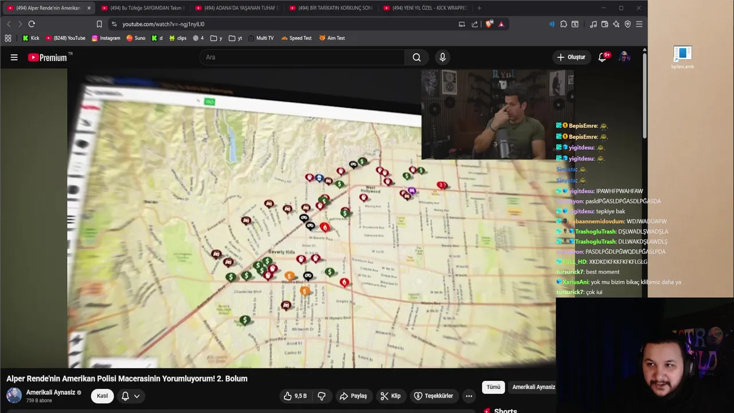Open the '(8248) YouTube' bookmark
This screenshot has height=413, width=734.
click(x=65, y=38)
